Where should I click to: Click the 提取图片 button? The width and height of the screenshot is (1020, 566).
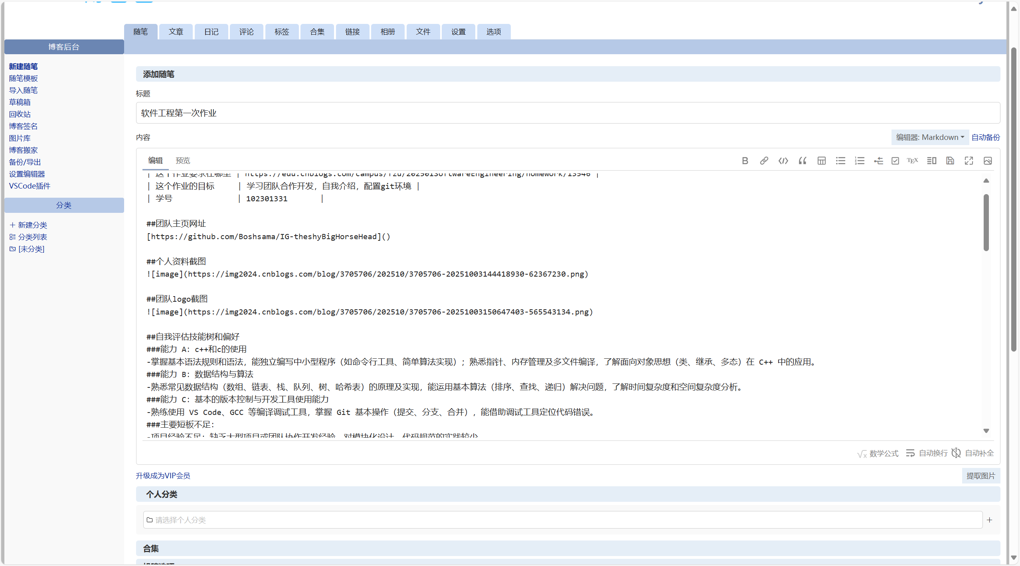pos(980,476)
